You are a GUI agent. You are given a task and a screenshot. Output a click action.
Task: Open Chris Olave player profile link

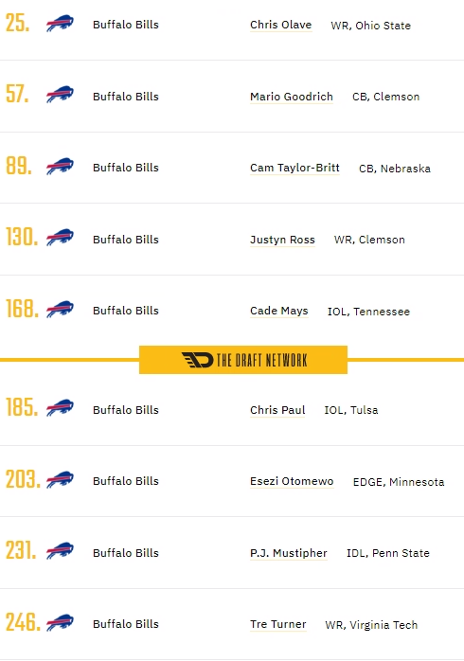pyautogui.click(x=280, y=25)
